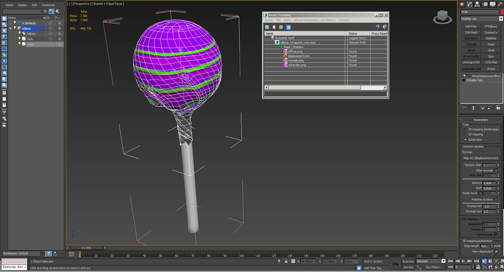Open Paths menu in Asset Tracking
Viewport: 504px width, 272px height.
coord(287,20)
